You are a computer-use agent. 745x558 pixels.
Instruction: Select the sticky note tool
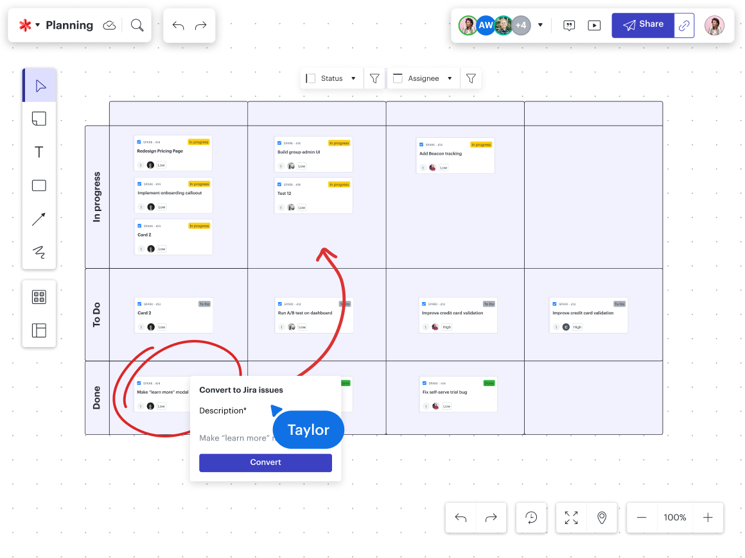pyautogui.click(x=39, y=119)
